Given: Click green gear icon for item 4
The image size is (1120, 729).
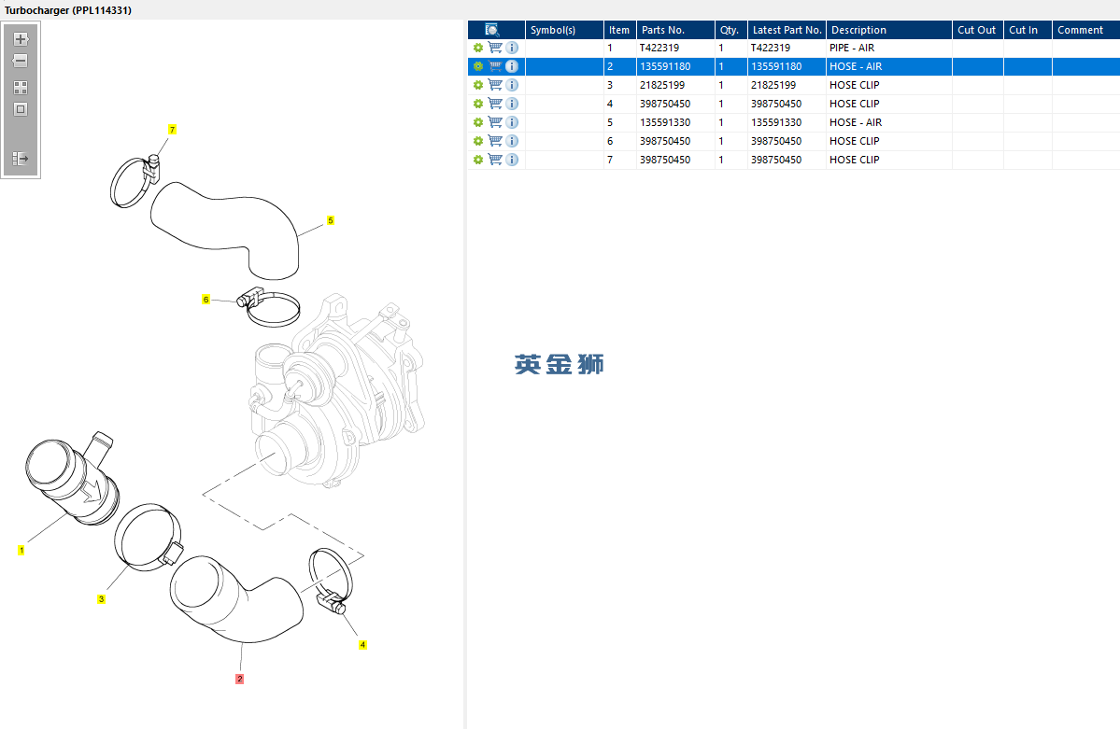Looking at the screenshot, I should tap(478, 104).
